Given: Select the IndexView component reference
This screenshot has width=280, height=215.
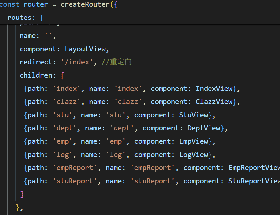Looking at the screenshot, I should tap(214, 89).
